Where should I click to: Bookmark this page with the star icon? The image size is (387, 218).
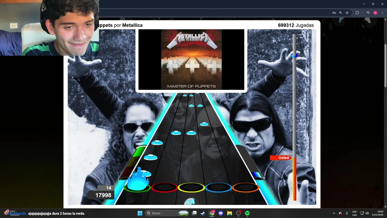pyautogui.click(x=347, y=13)
